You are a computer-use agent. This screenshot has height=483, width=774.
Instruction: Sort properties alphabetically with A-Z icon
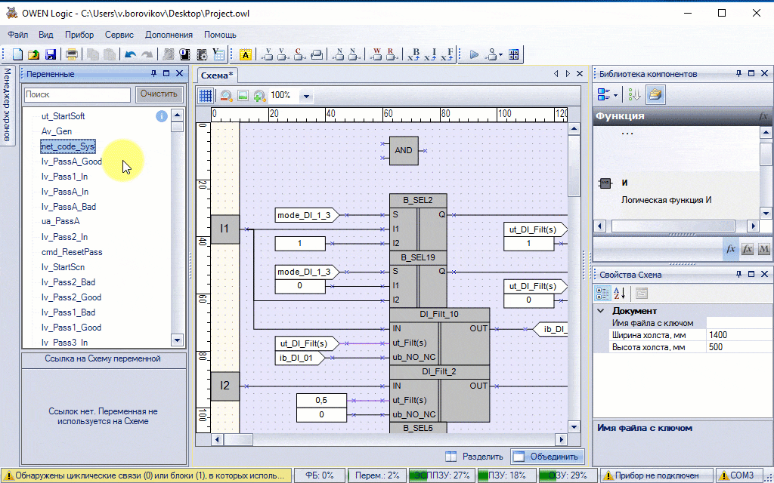pos(619,294)
